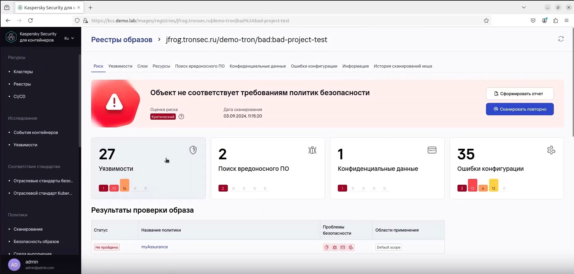Click the orange 16 bar in Уязвимости card
This screenshot has width=574, height=274.
click(125, 185)
